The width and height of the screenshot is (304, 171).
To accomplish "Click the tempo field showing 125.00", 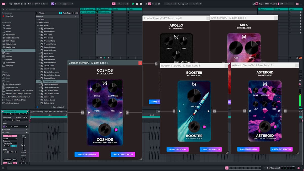I will [x=17, y=4].
